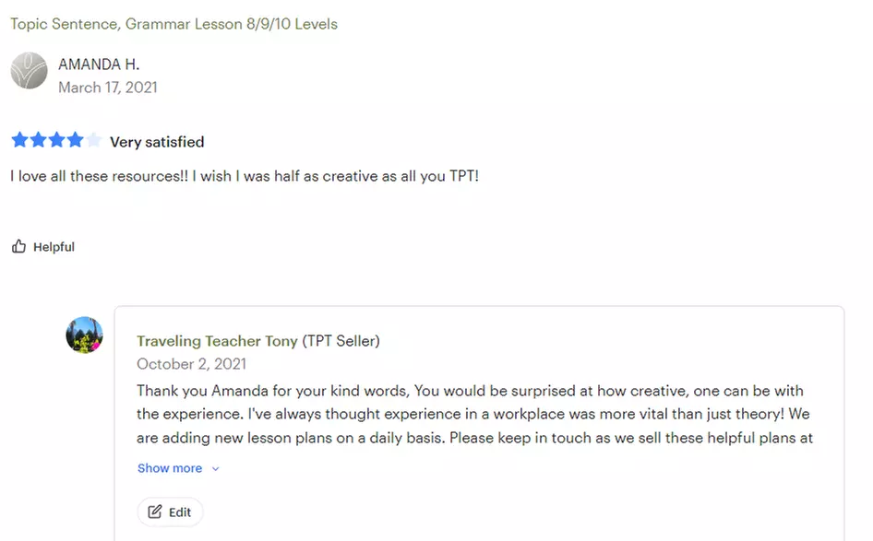Click the thumbs-up Helpful icon
Screen dimensions: 873x541
pyautogui.click(x=18, y=245)
